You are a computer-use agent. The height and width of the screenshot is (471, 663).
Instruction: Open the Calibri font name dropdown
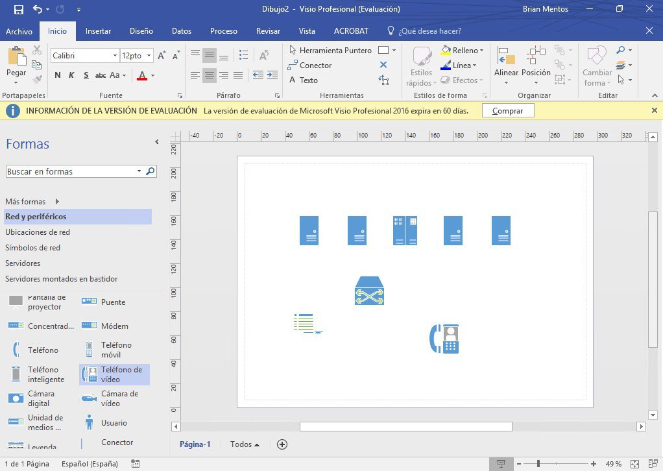115,55
